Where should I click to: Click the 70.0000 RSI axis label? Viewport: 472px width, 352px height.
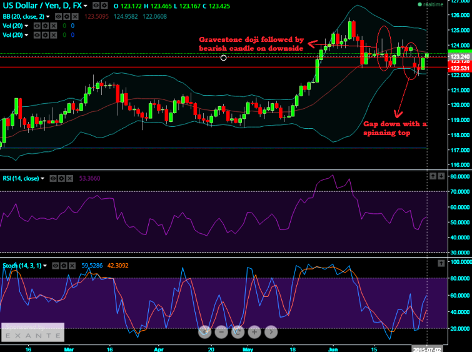coord(459,191)
